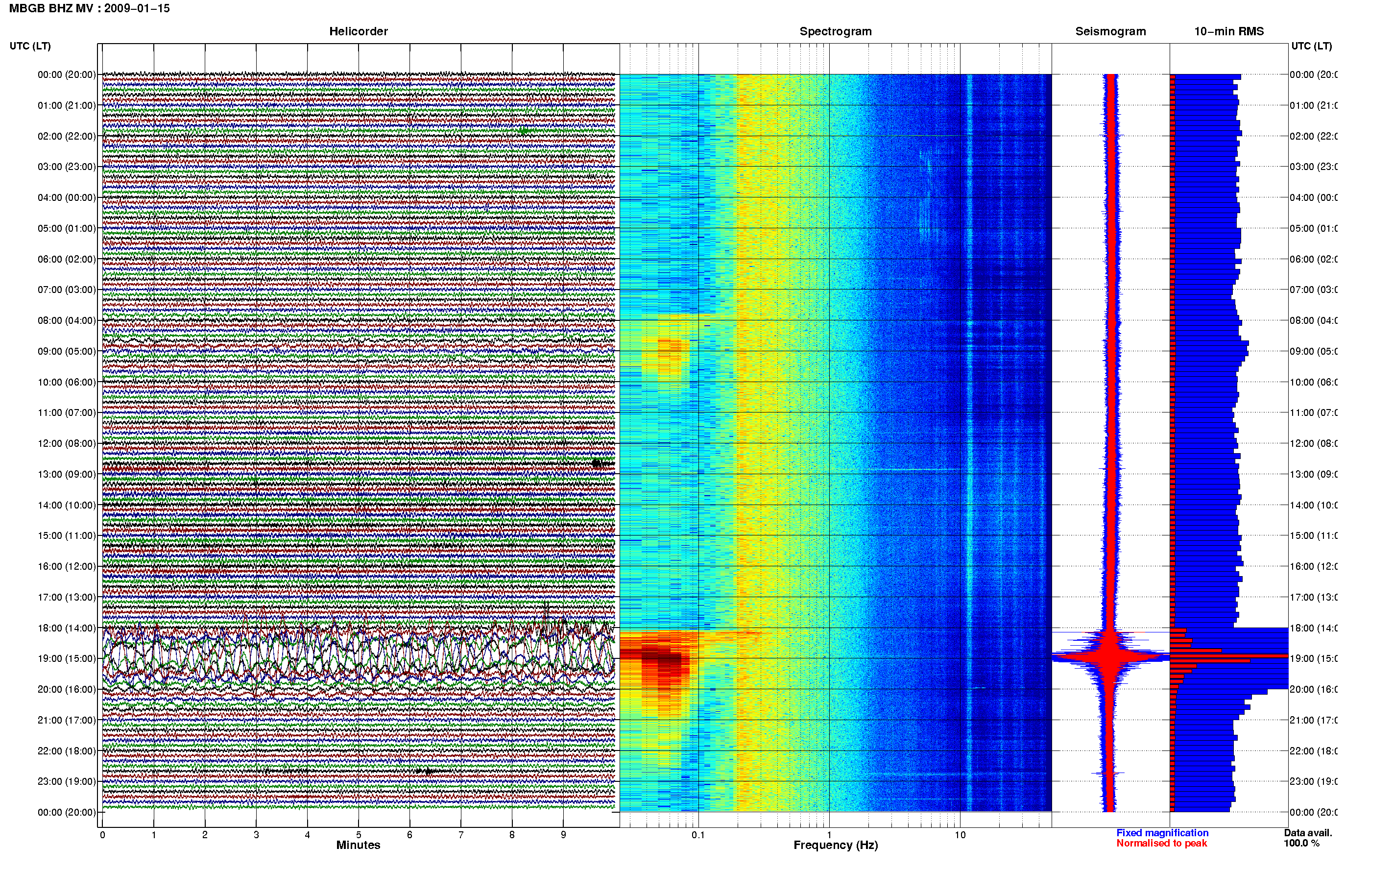
Task: Click left time label '01:00 (21:00)'
Action: [x=67, y=105]
